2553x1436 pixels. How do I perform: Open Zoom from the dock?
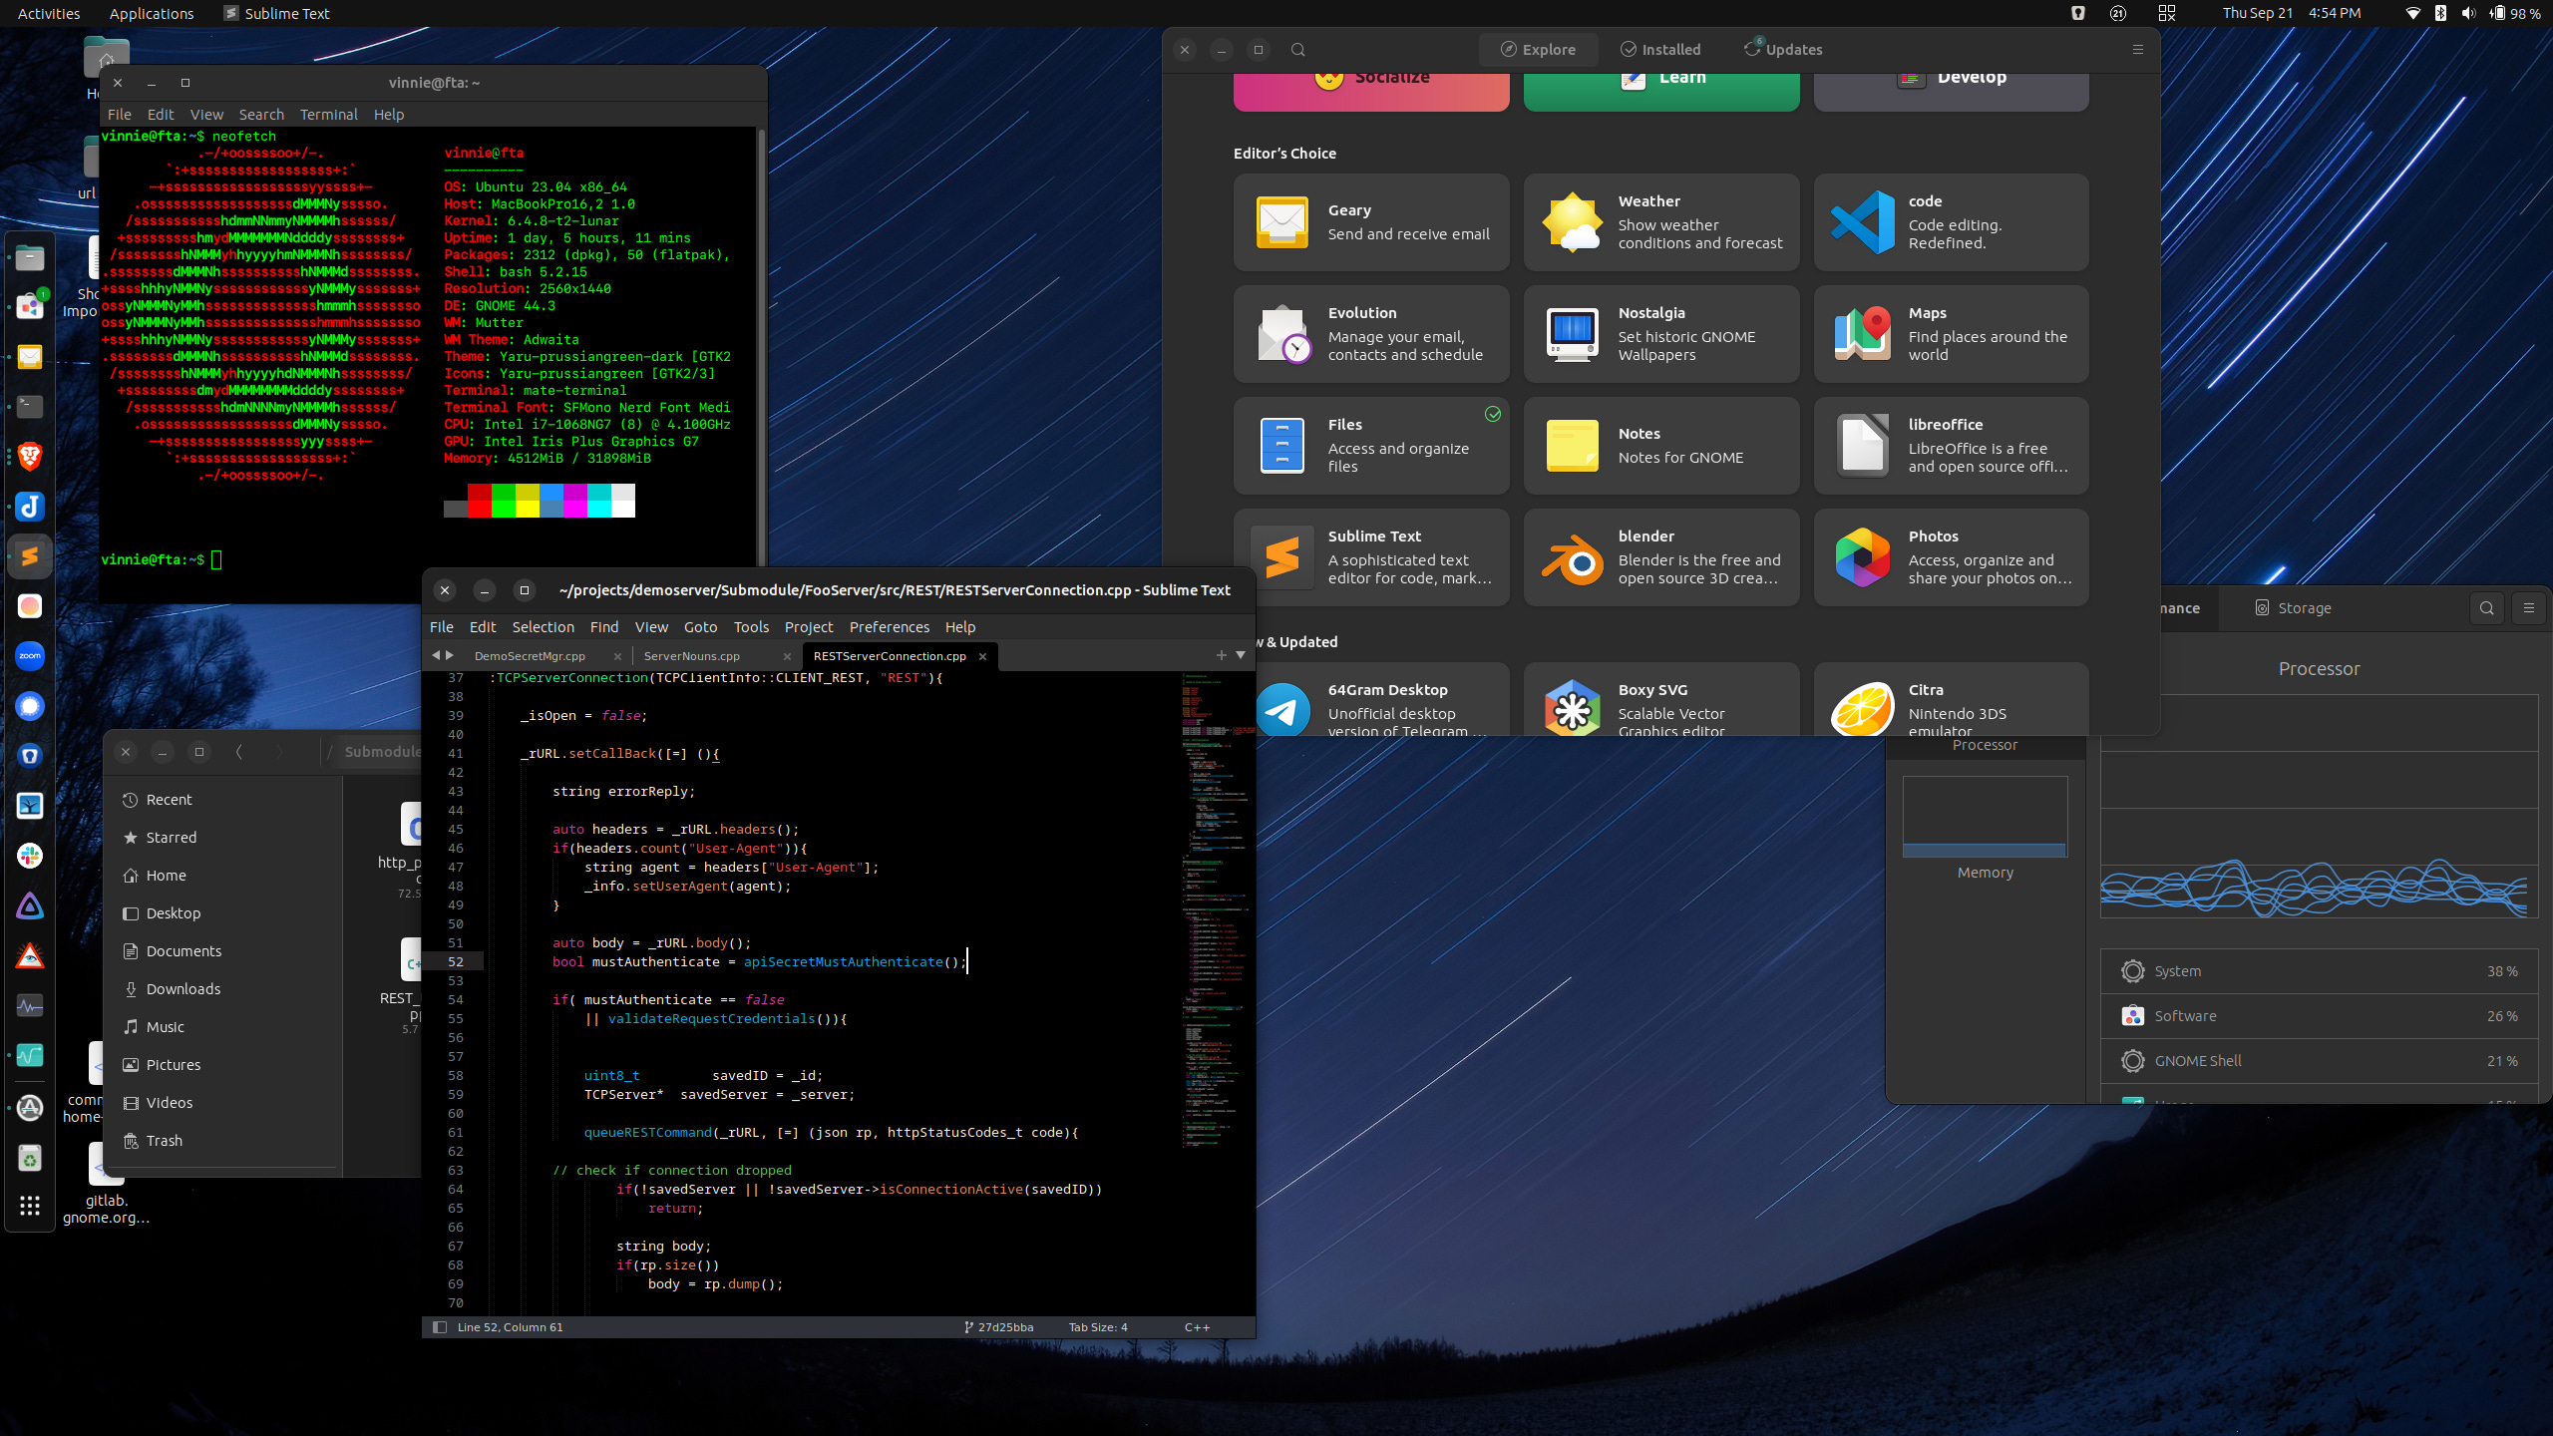30,656
